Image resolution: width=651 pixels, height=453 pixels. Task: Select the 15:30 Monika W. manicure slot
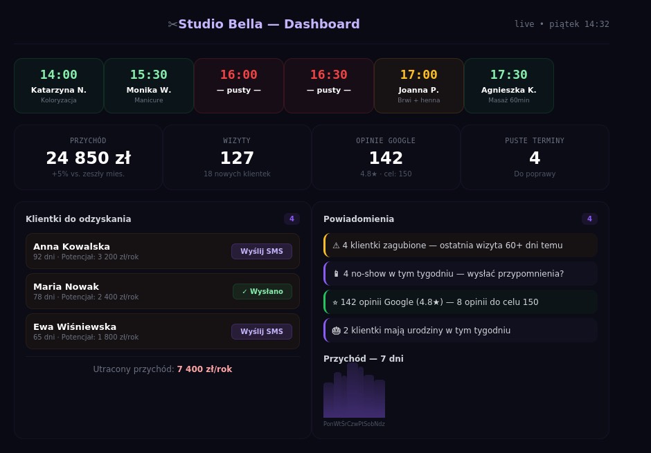coord(149,86)
